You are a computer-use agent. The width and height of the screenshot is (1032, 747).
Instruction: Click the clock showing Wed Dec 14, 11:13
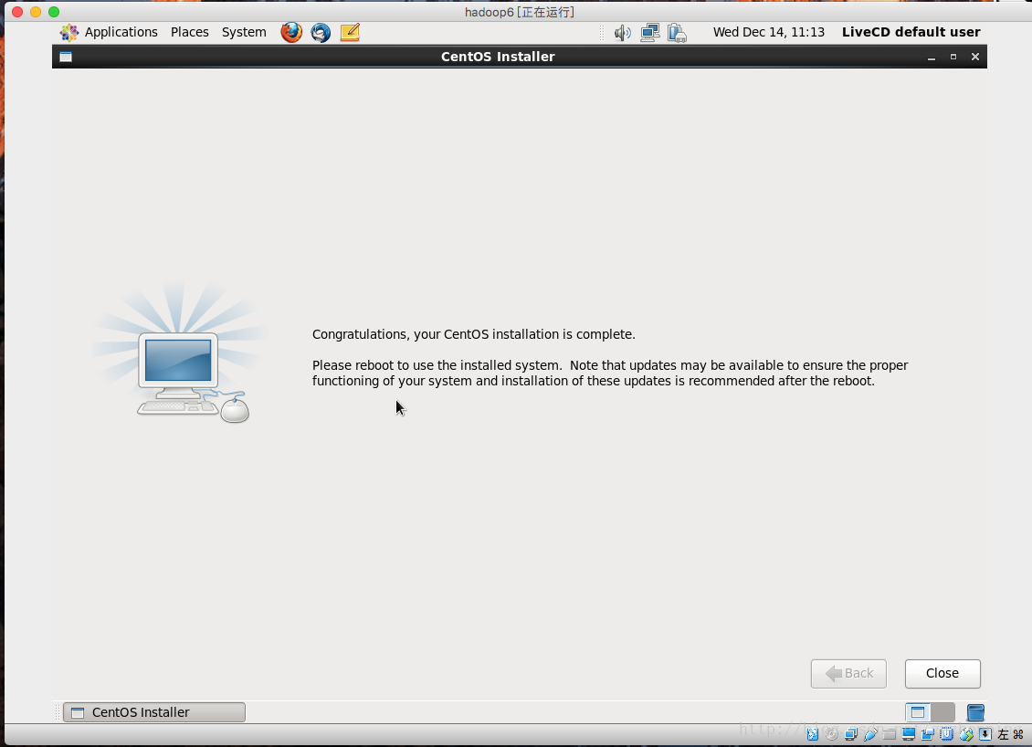[769, 32]
